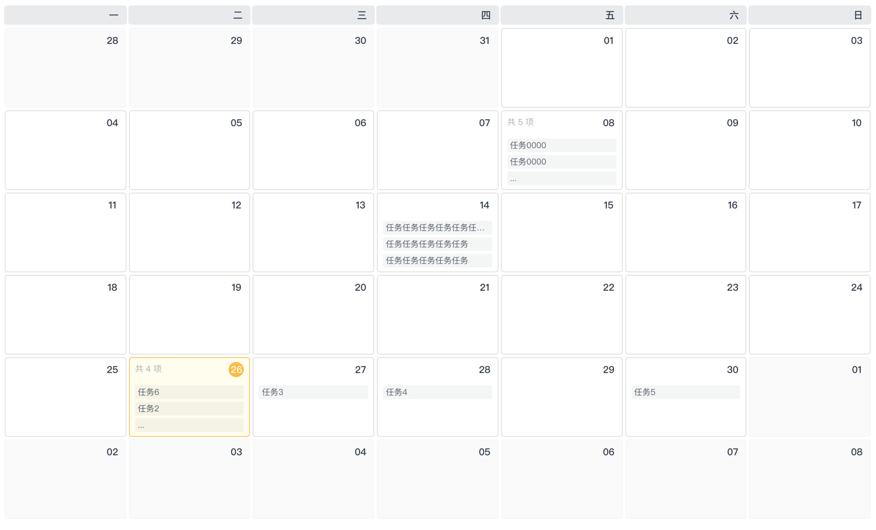Click date number 14 with three tasks

[484, 205]
